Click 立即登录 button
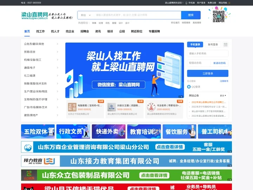The height and width of the screenshot is (190, 253). coord(208,74)
